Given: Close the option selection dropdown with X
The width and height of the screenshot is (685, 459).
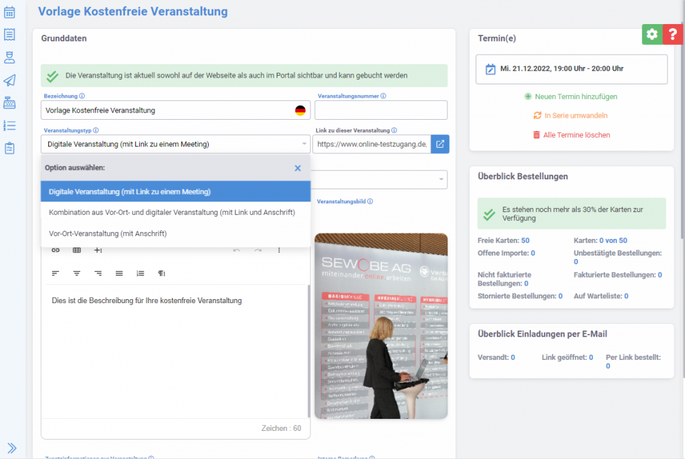Looking at the screenshot, I should click(x=298, y=168).
